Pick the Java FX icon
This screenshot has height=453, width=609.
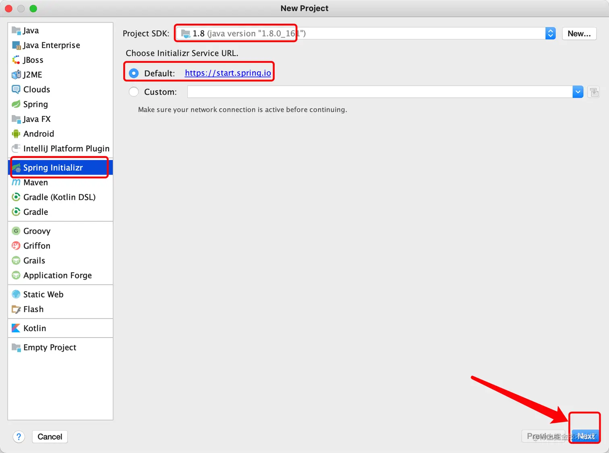click(16, 119)
